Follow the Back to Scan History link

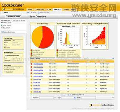click(9, 32)
